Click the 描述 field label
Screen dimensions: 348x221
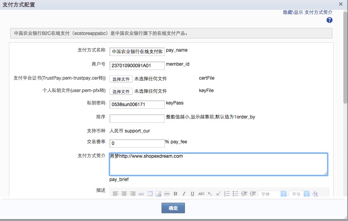[101, 190]
